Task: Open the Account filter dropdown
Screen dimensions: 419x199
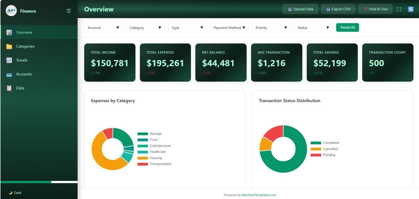Action: pyautogui.click(x=103, y=27)
